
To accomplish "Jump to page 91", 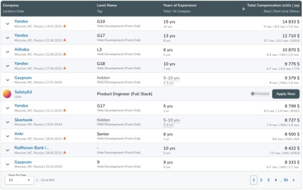I will [286, 180].
